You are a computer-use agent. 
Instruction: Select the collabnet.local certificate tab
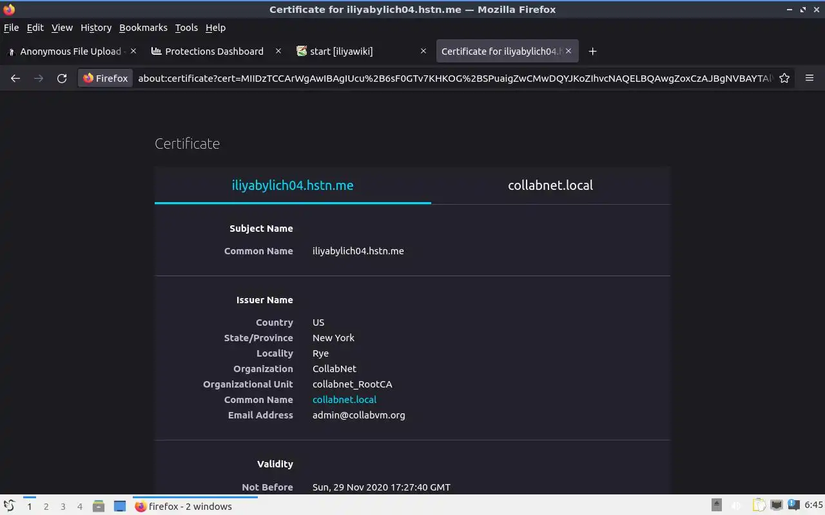[x=550, y=185]
